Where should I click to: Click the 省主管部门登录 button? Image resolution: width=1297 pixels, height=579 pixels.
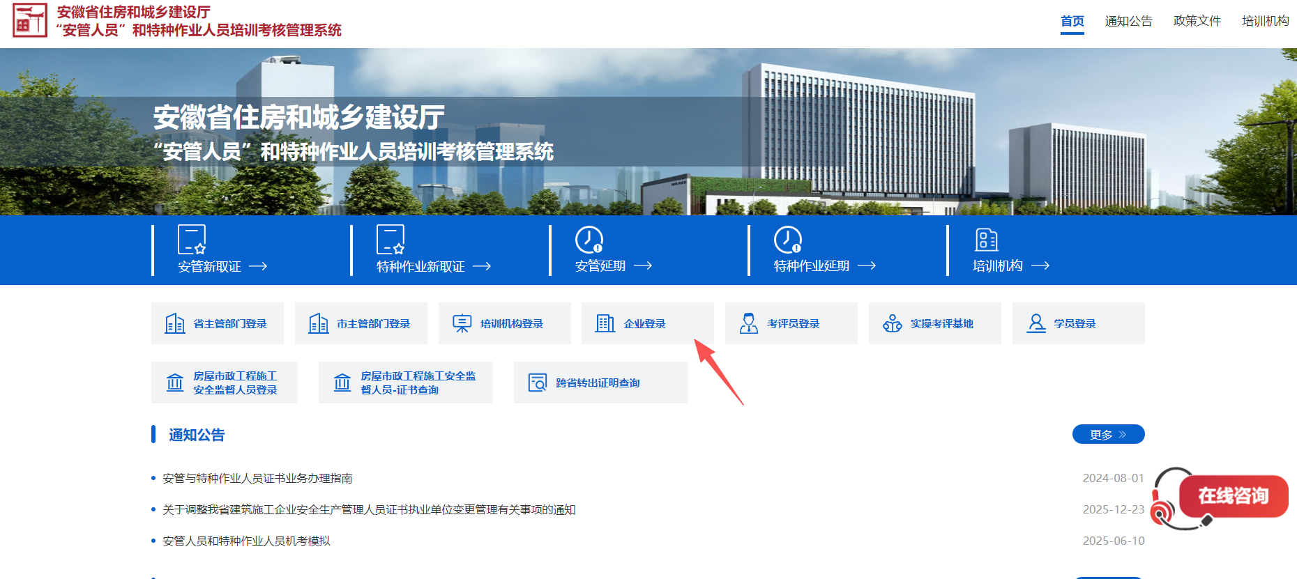click(x=218, y=323)
